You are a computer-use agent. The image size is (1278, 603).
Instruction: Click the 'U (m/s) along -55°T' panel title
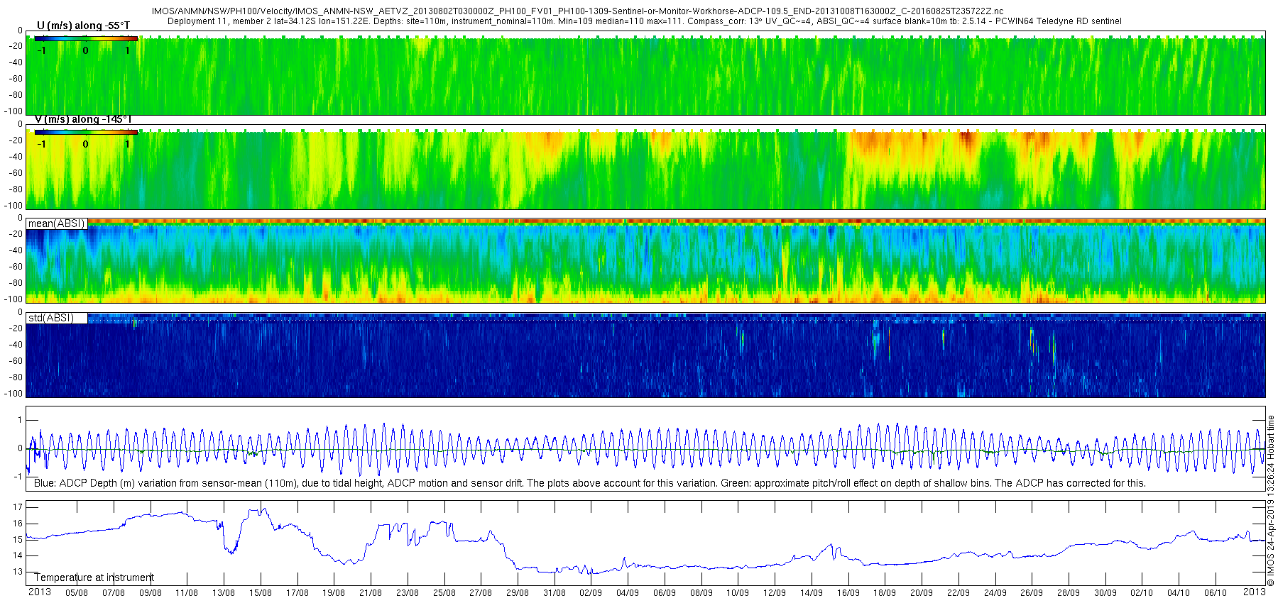[83, 26]
